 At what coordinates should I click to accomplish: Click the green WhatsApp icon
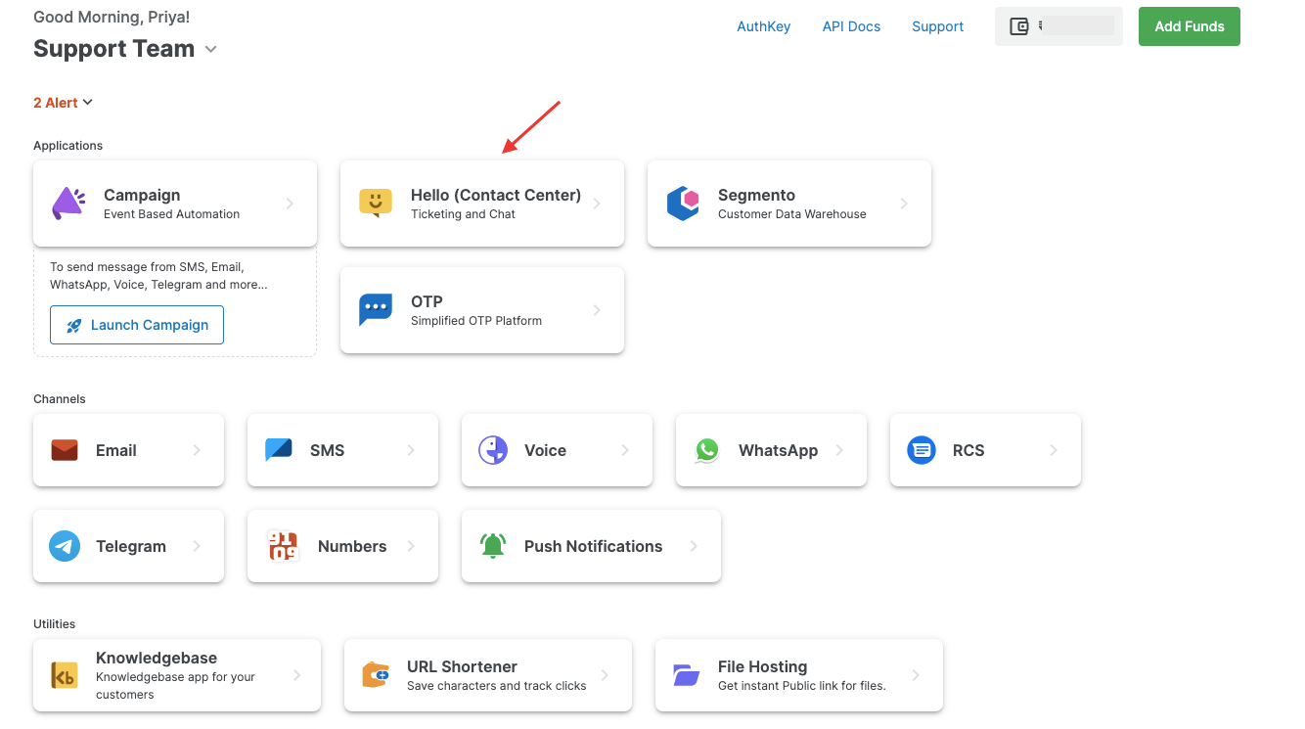(707, 450)
